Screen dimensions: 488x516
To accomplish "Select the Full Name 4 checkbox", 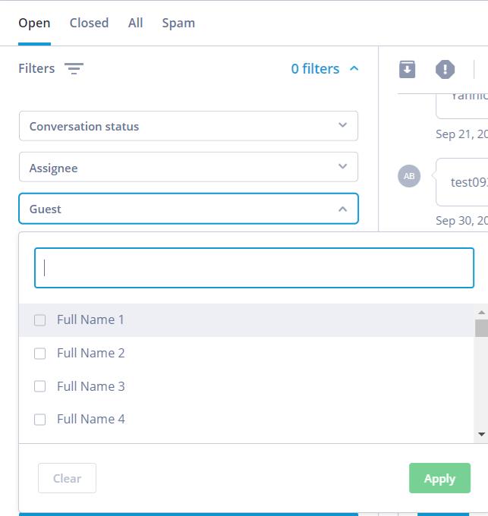I will point(40,420).
